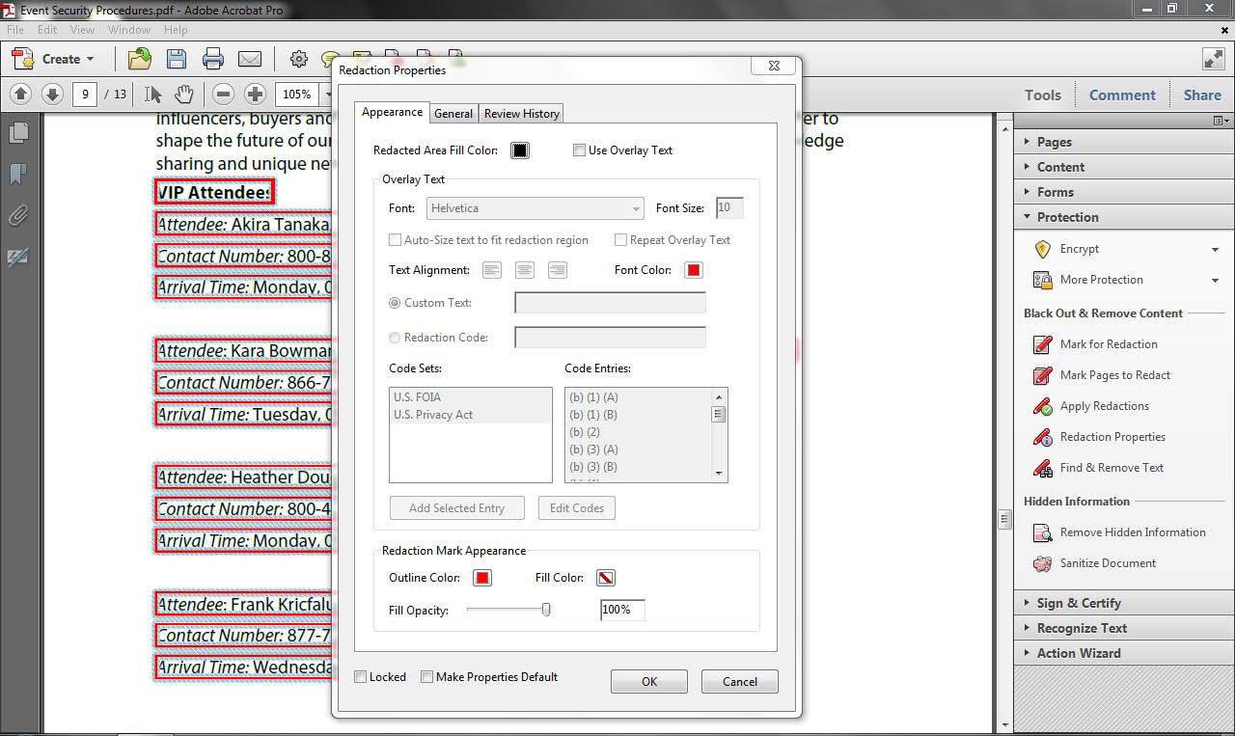The width and height of the screenshot is (1235, 736).
Task: Switch to the General tab
Action: point(453,114)
